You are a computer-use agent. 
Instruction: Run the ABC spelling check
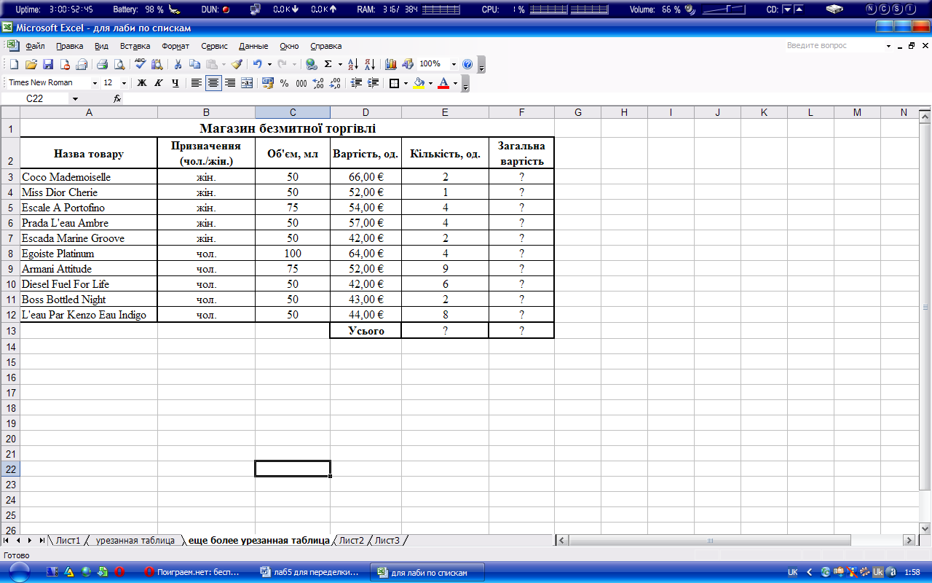tap(140, 64)
